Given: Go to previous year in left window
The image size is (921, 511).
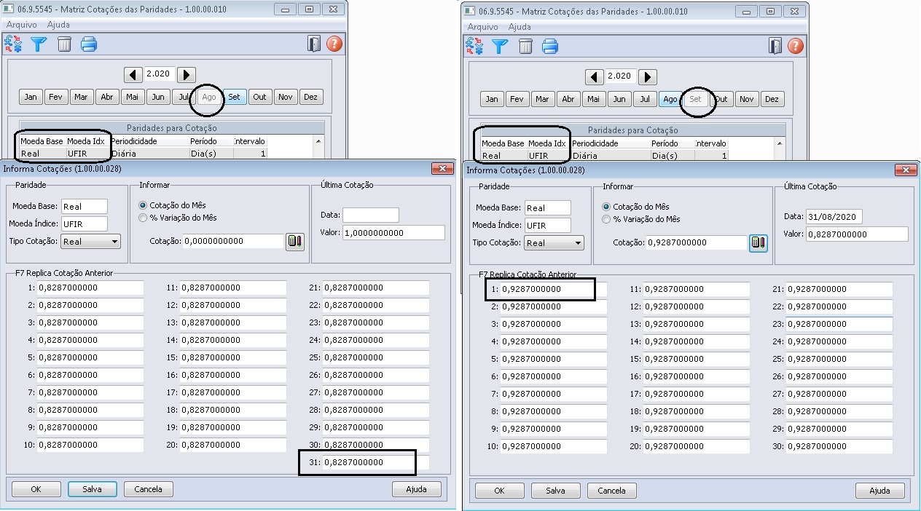Looking at the screenshot, I should [133, 74].
